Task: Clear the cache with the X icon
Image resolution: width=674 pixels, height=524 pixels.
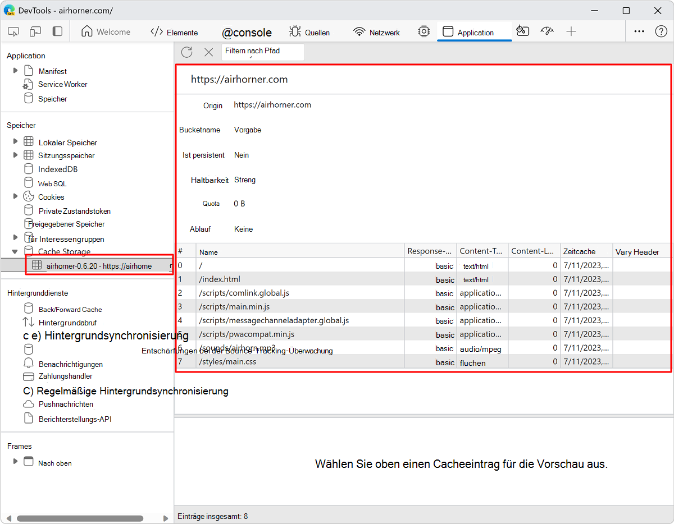Action: 208,52
